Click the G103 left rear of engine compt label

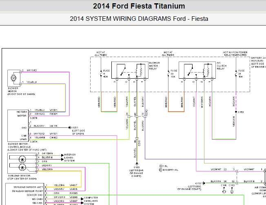click(136, 172)
